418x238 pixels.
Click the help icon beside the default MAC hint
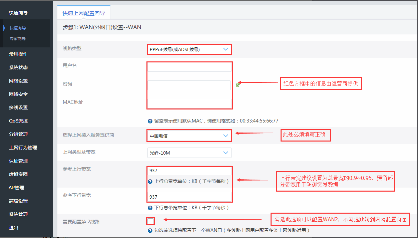150,121
